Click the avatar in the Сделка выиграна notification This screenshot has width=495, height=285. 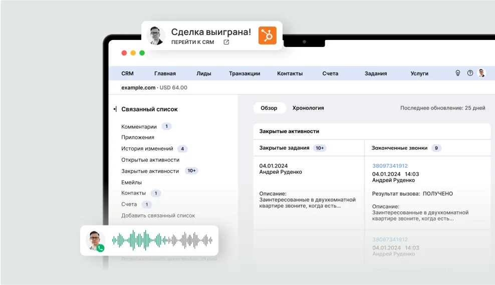[x=156, y=35]
